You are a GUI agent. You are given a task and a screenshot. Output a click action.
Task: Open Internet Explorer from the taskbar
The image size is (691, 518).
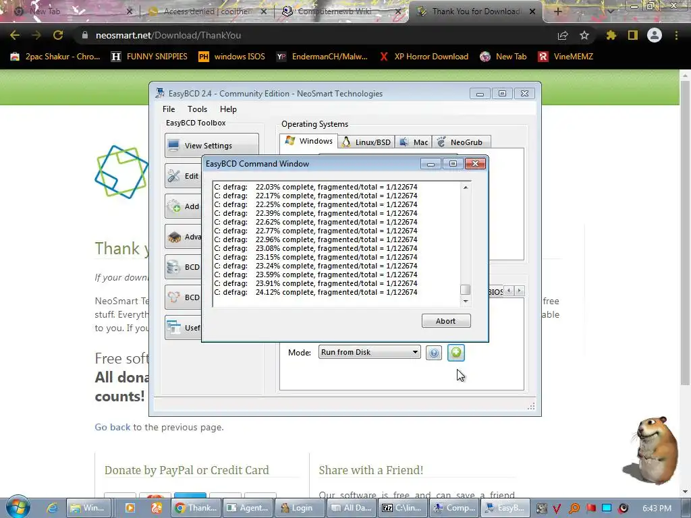52,508
